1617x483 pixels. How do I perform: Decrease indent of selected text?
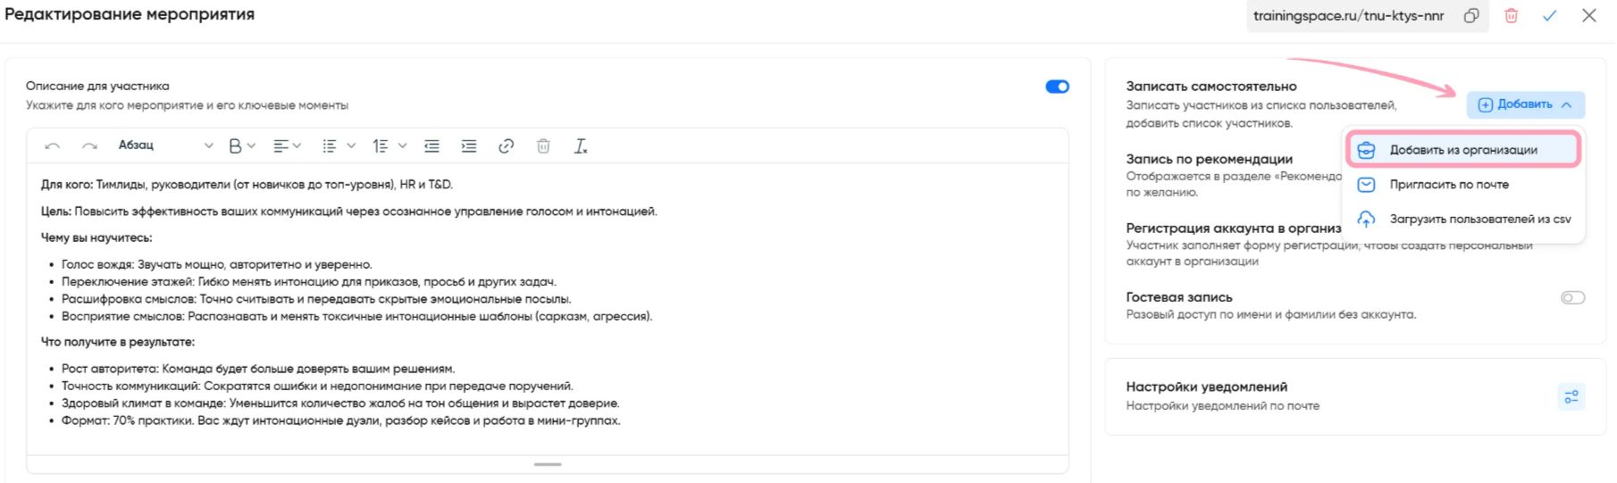pyautogui.click(x=431, y=146)
